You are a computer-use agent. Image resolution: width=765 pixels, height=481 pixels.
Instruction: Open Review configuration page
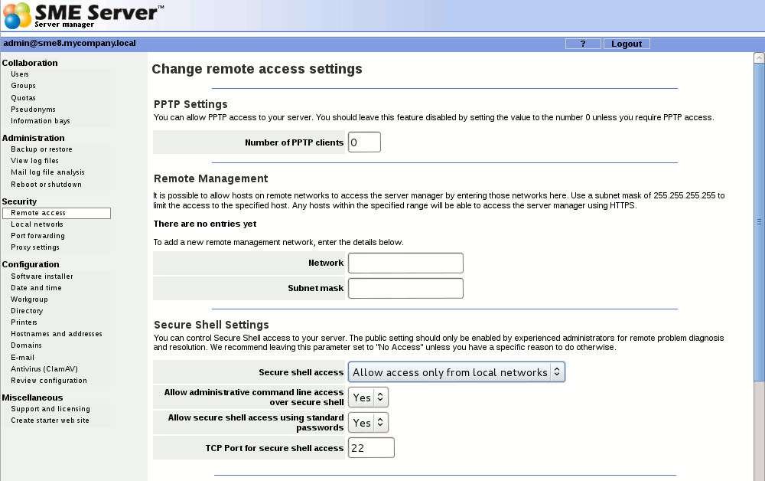(49, 381)
